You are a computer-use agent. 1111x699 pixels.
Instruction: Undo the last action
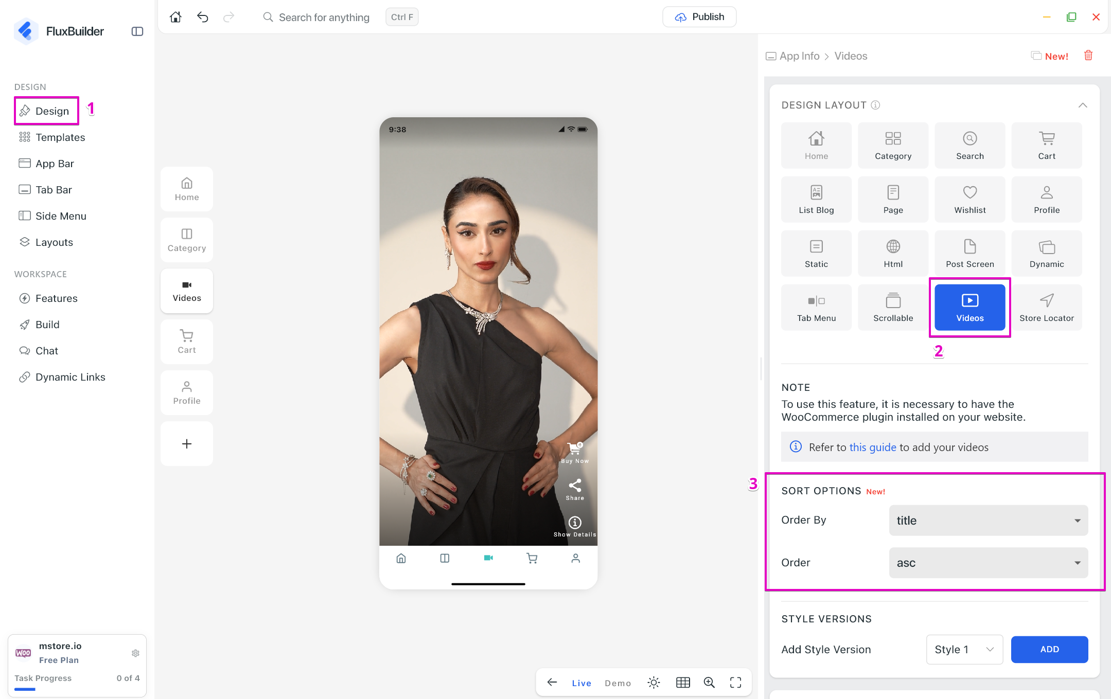(203, 17)
